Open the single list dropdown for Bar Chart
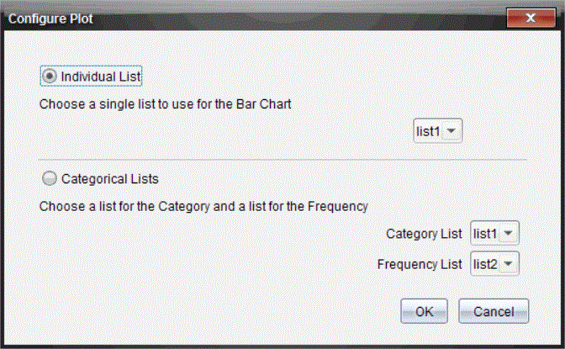Image resolution: width=565 pixels, height=349 pixels. coord(437,131)
